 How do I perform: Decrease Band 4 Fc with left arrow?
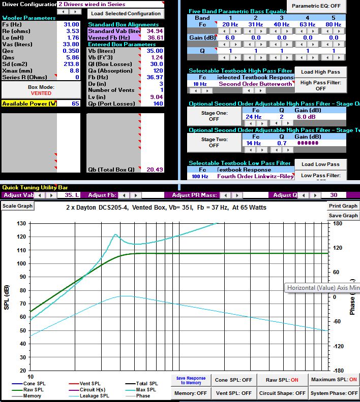302,31
